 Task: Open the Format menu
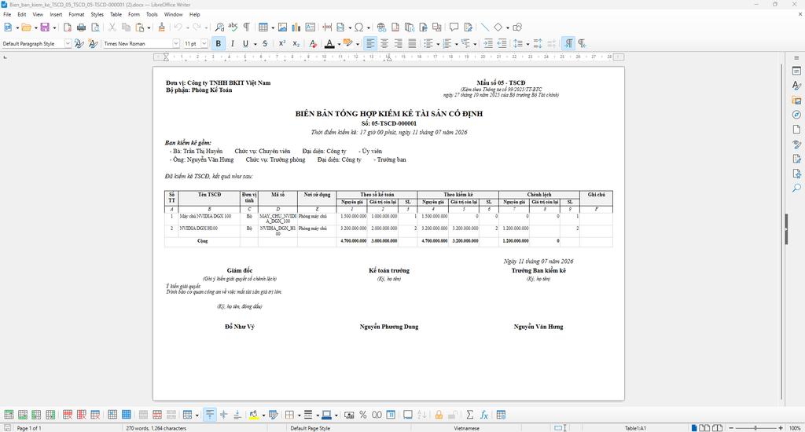tap(76, 14)
